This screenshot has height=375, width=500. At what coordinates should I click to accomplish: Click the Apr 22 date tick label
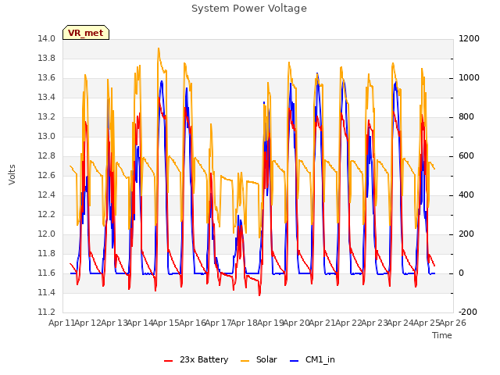348,323
